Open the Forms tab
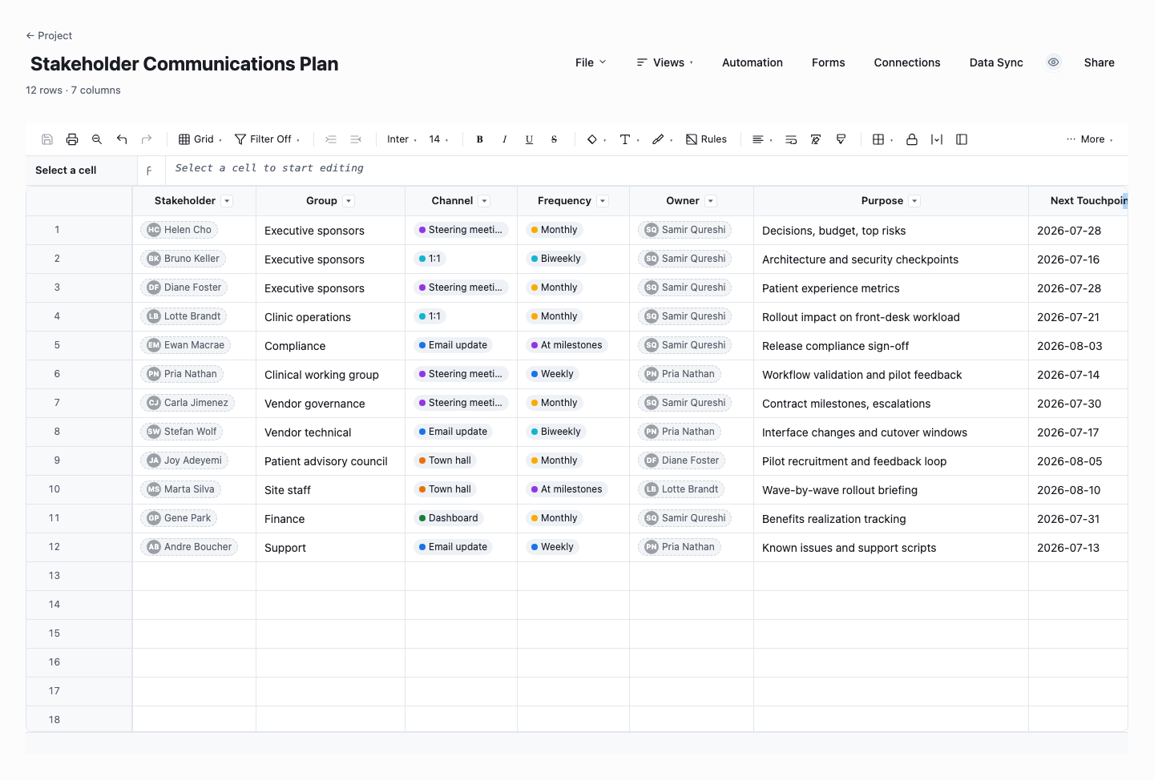The width and height of the screenshot is (1154, 780). click(x=828, y=62)
